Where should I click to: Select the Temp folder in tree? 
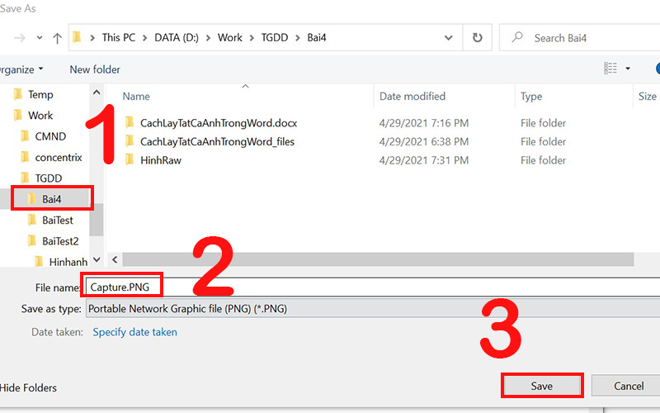(x=40, y=94)
